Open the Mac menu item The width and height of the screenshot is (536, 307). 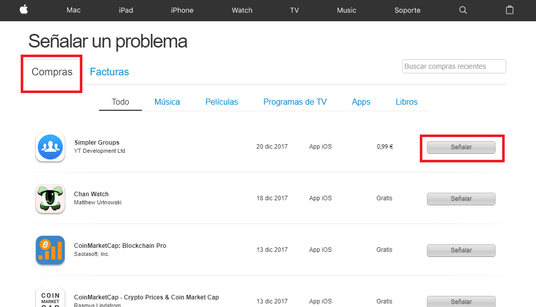tap(73, 10)
